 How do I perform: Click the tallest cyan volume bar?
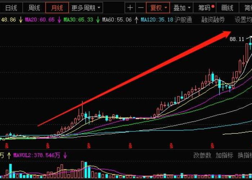point(86,170)
